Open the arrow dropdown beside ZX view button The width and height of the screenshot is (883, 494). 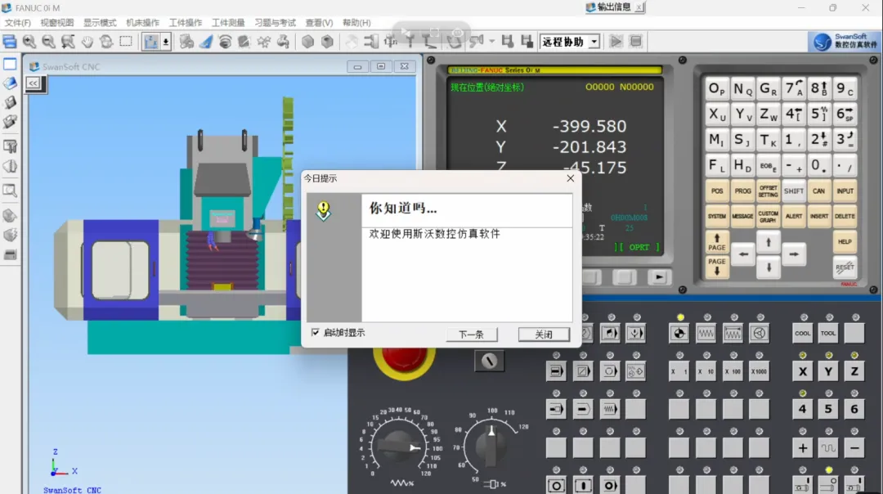pyautogui.click(x=165, y=42)
